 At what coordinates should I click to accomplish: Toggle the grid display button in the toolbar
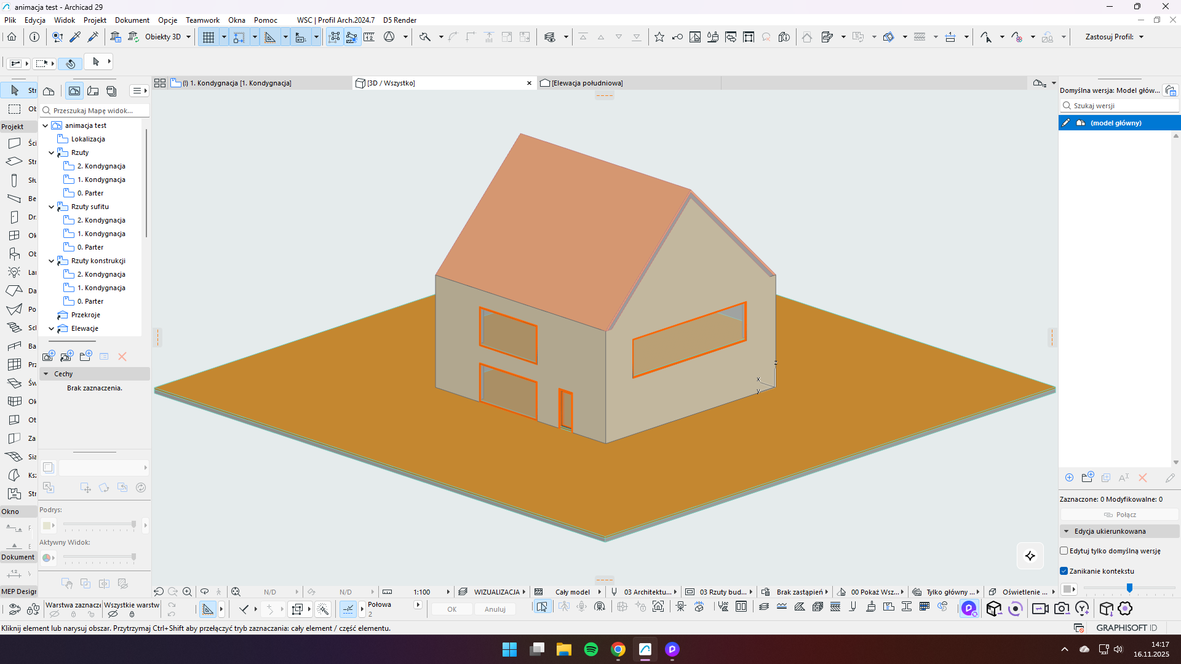[209, 37]
